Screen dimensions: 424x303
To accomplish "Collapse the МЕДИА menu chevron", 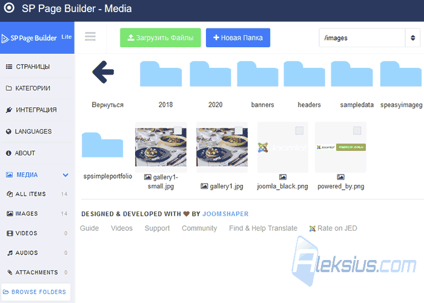I will 65,175.
